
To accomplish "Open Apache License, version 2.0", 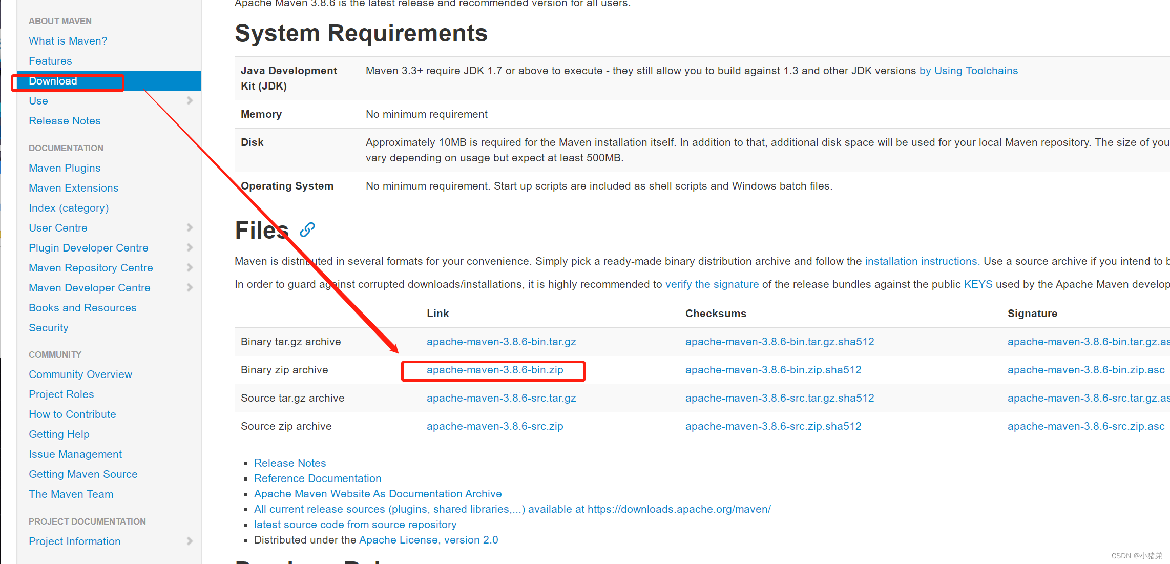I will coord(429,540).
